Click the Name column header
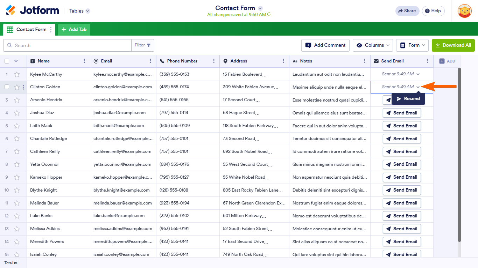 [58, 61]
